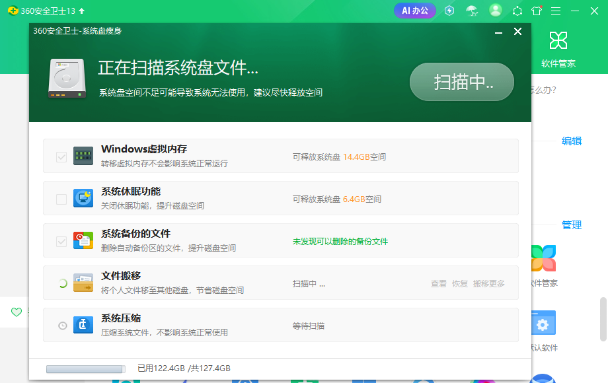608x383 pixels.
Task: Click the 正在扫描系统盘文件... heading
Action: 178,68
